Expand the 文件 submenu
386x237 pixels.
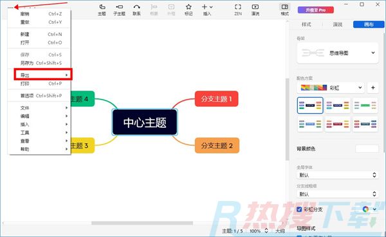39,108
